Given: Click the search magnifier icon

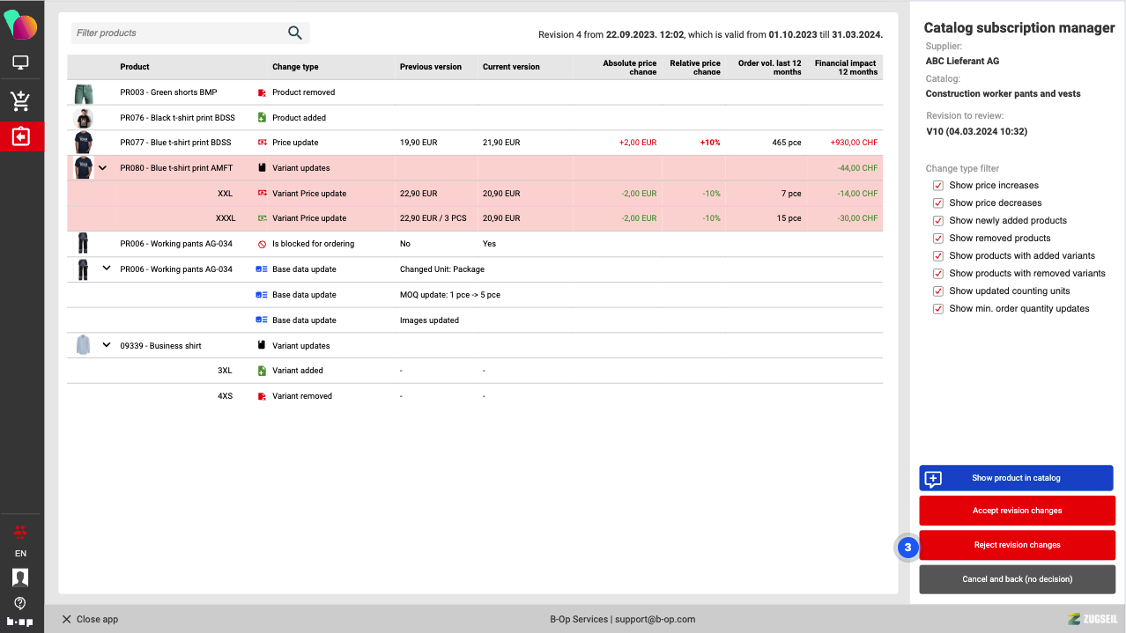Looking at the screenshot, I should pos(295,33).
